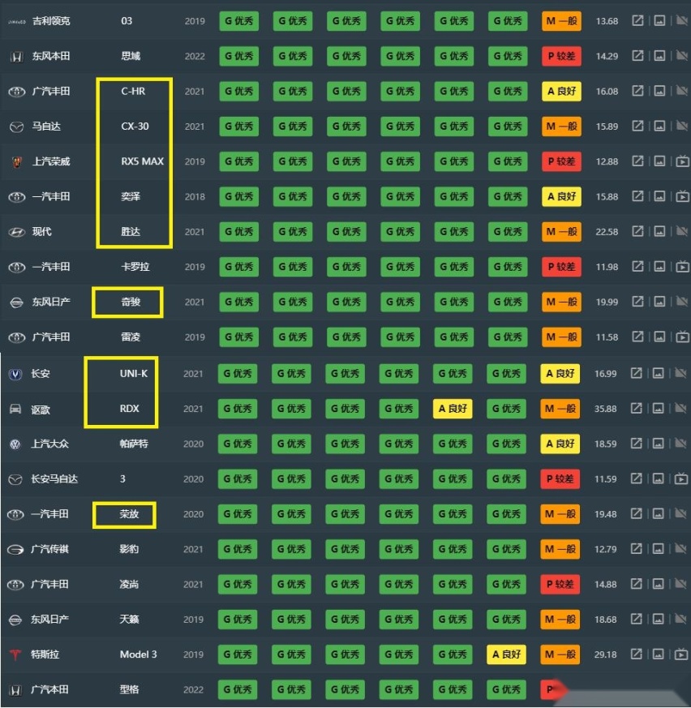Open the external link icon for 吉利领克 03
The height and width of the screenshot is (708, 691).
pos(637,20)
